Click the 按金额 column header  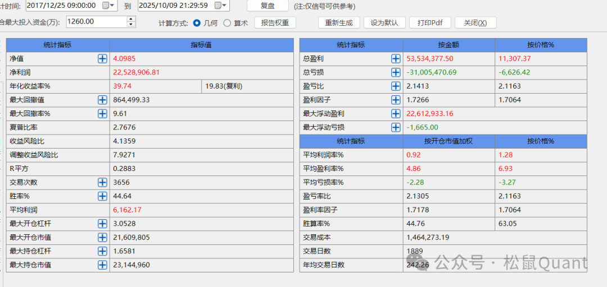[449, 45]
